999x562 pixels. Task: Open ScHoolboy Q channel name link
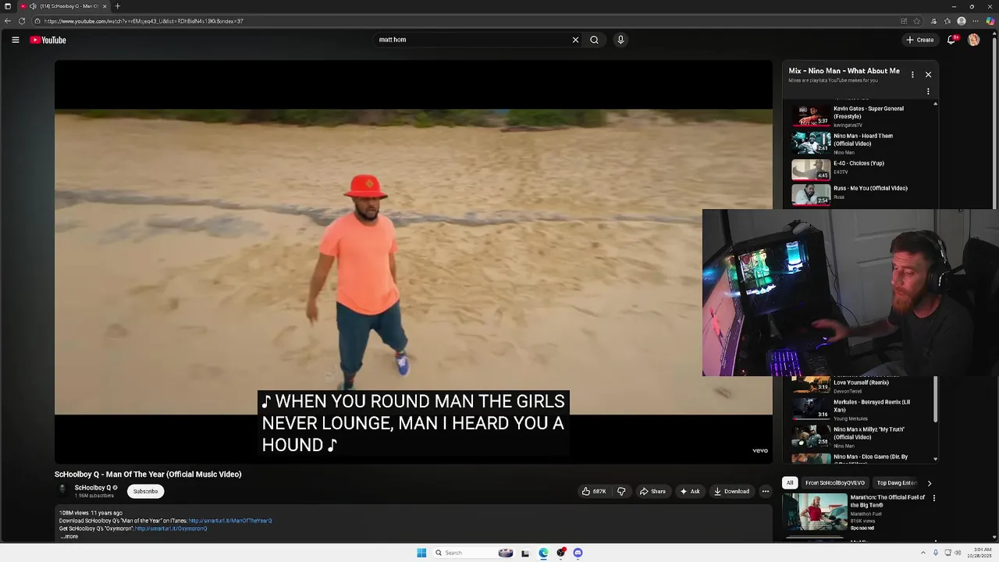coord(93,488)
